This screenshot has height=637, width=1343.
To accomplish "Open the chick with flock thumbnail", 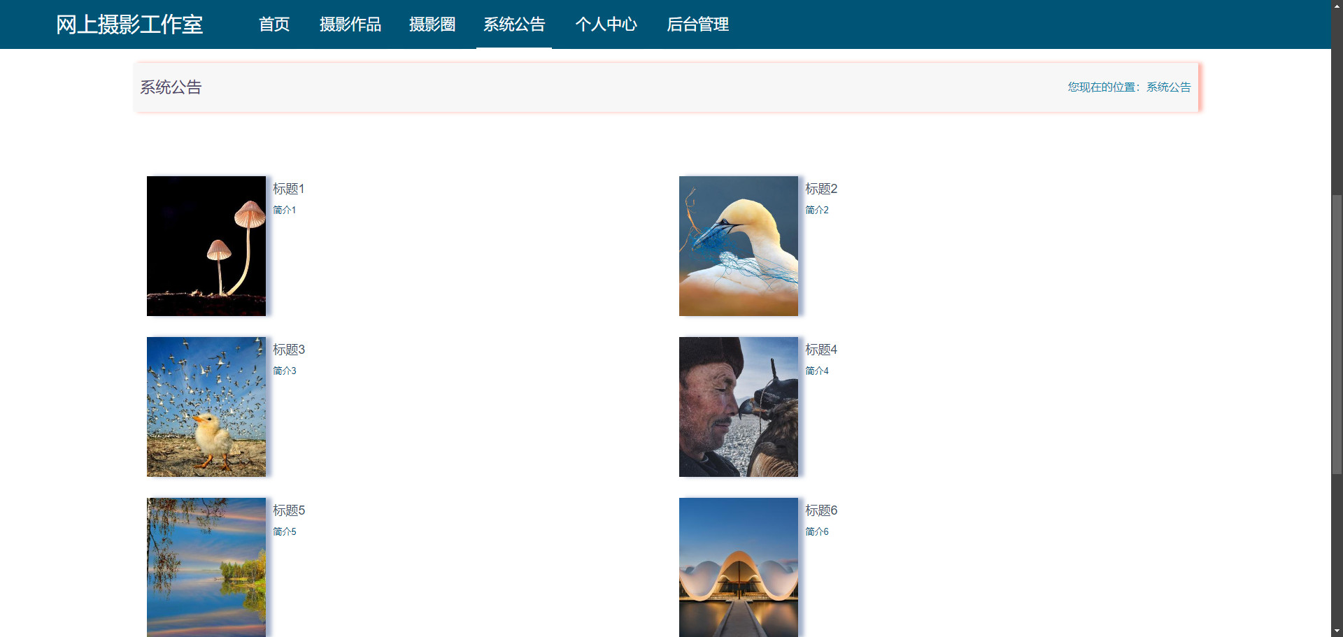I will 206,407.
